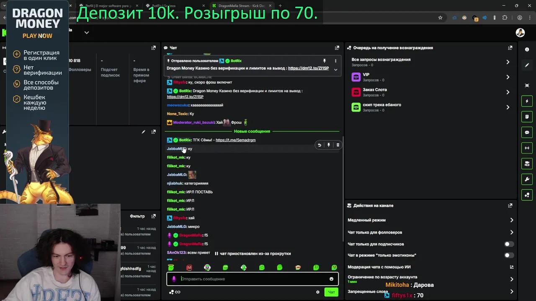Expand the Заказ Слота reward row
536x301 pixels.
(431, 92)
